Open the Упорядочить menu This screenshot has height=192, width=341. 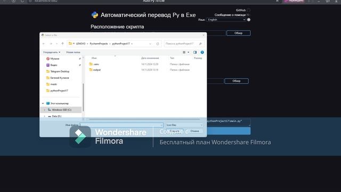52,52
